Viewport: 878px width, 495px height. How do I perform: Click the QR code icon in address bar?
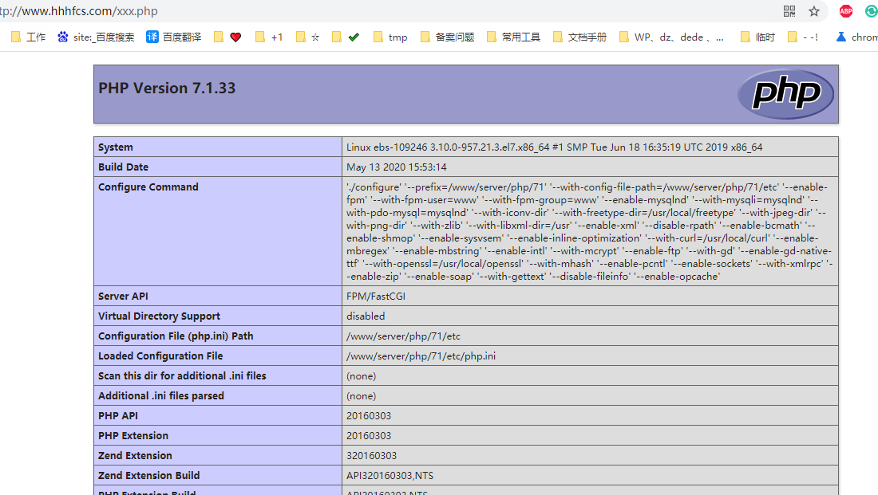click(789, 11)
